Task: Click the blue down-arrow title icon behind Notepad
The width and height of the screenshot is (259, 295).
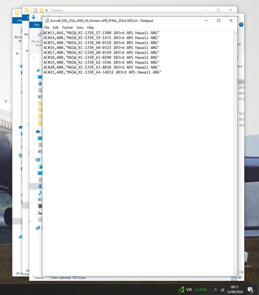Action: [34, 17]
